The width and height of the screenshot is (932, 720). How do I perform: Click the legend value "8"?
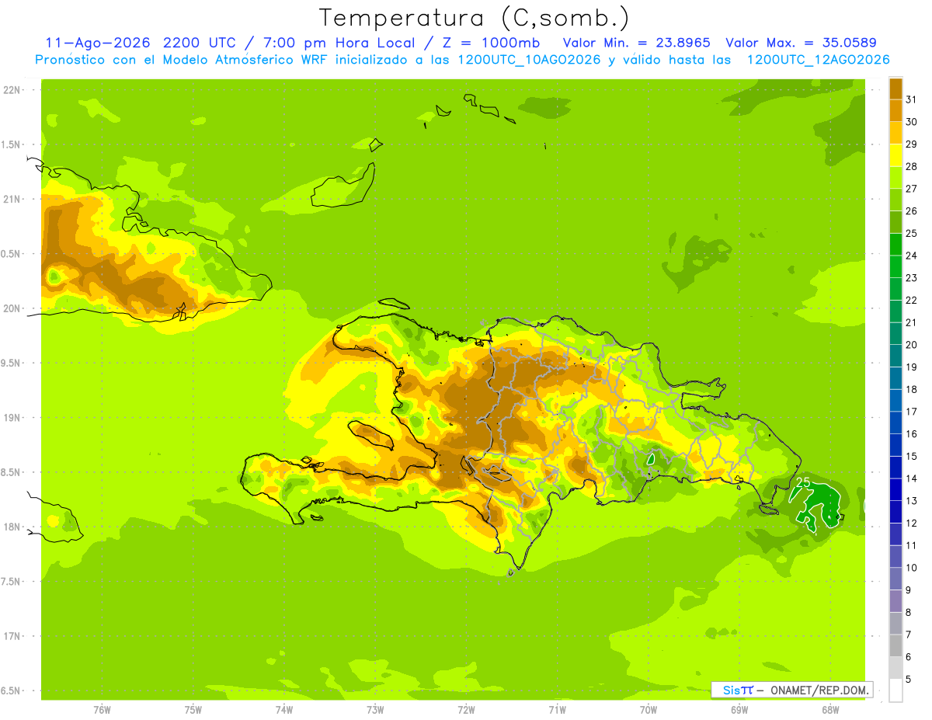(x=909, y=613)
